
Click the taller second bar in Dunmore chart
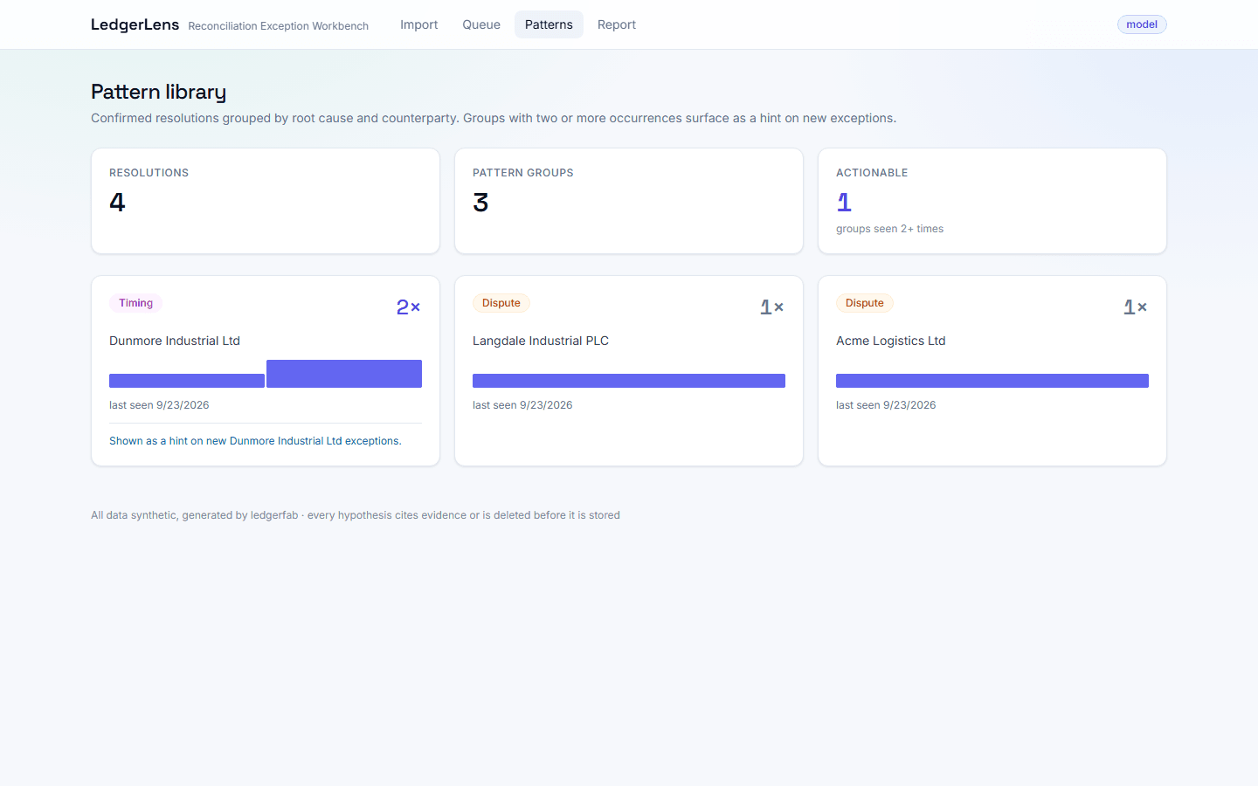click(x=344, y=374)
